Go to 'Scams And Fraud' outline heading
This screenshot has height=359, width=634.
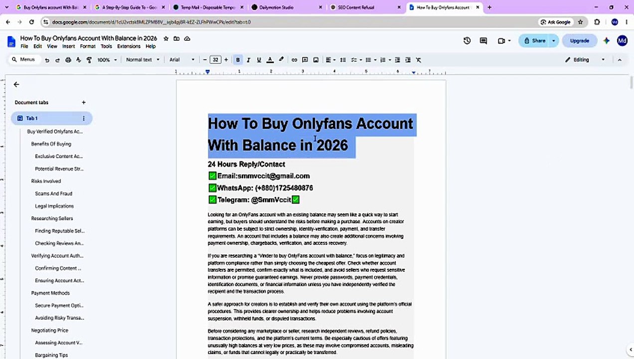(x=54, y=194)
